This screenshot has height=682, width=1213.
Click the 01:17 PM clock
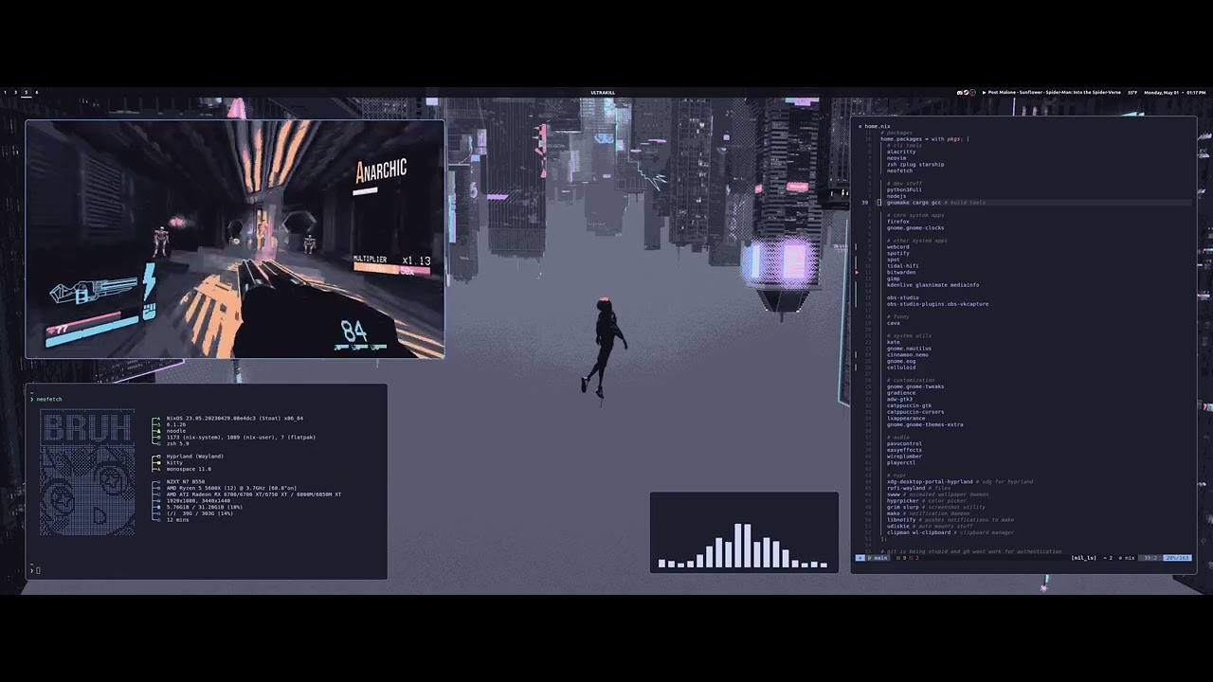click(1195, 92)
